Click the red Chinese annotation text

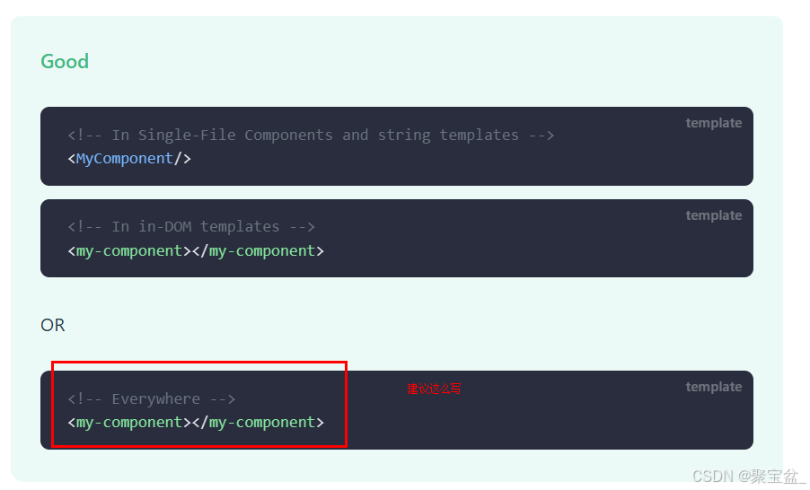pyautogui.click(x=434, y=389)
